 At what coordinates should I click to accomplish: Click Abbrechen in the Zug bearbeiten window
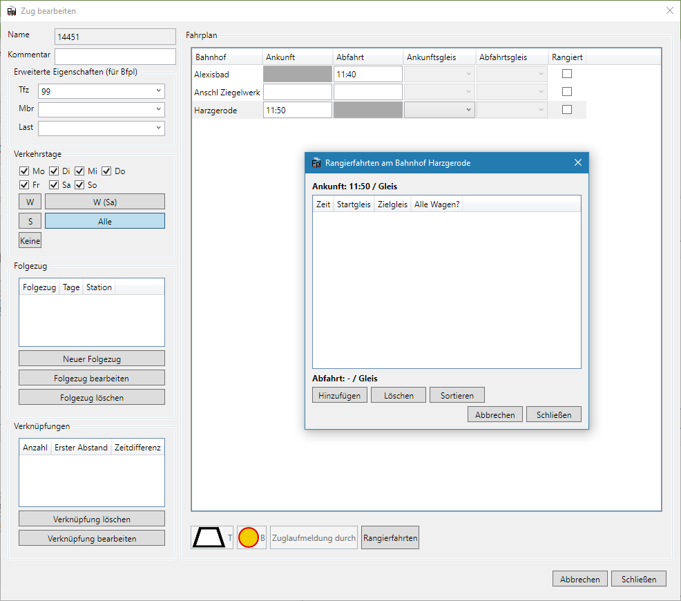pyautogui.click(x=579, y=579)
